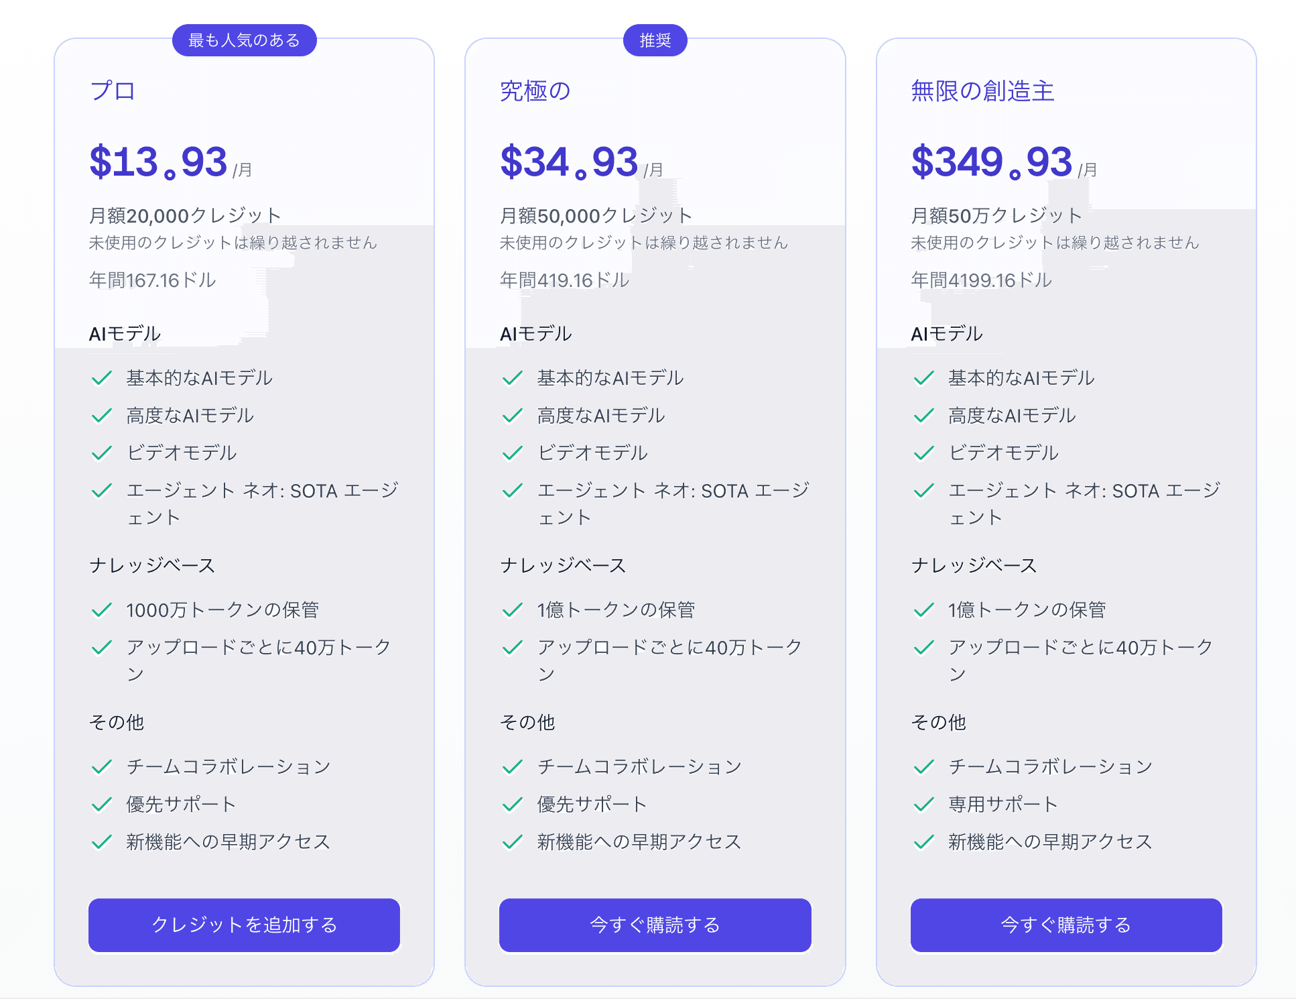Image resolution: width=1296 pixels, height=999 pixels.
Task: Click checkmark next to 専用サポート
Action: [x=923, y=804]
